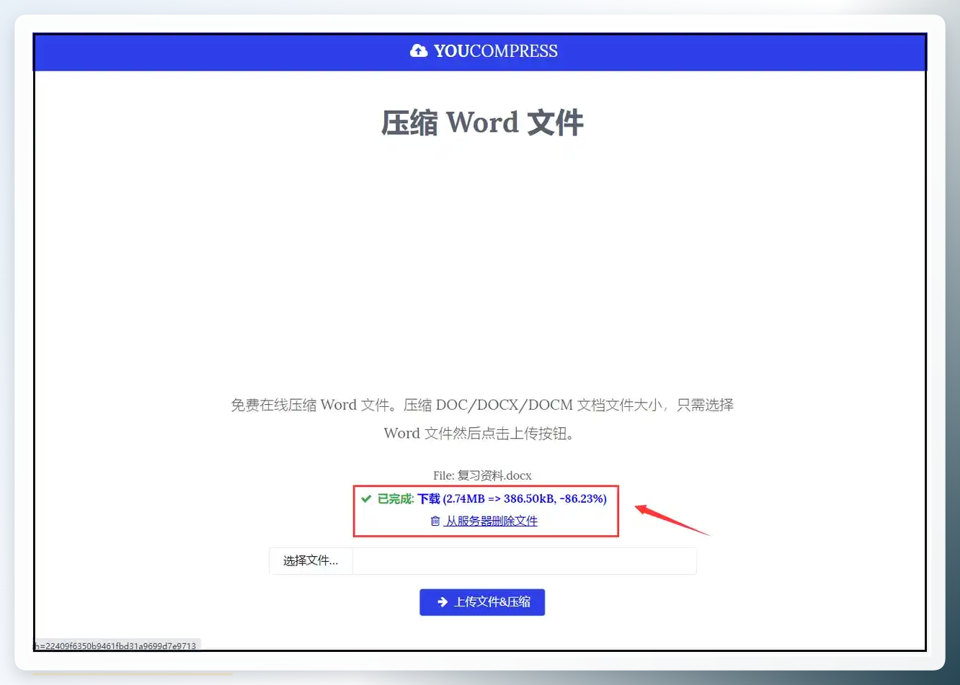
Task: Click the 选择文件... browse button
Action: [x=311, y=561]
